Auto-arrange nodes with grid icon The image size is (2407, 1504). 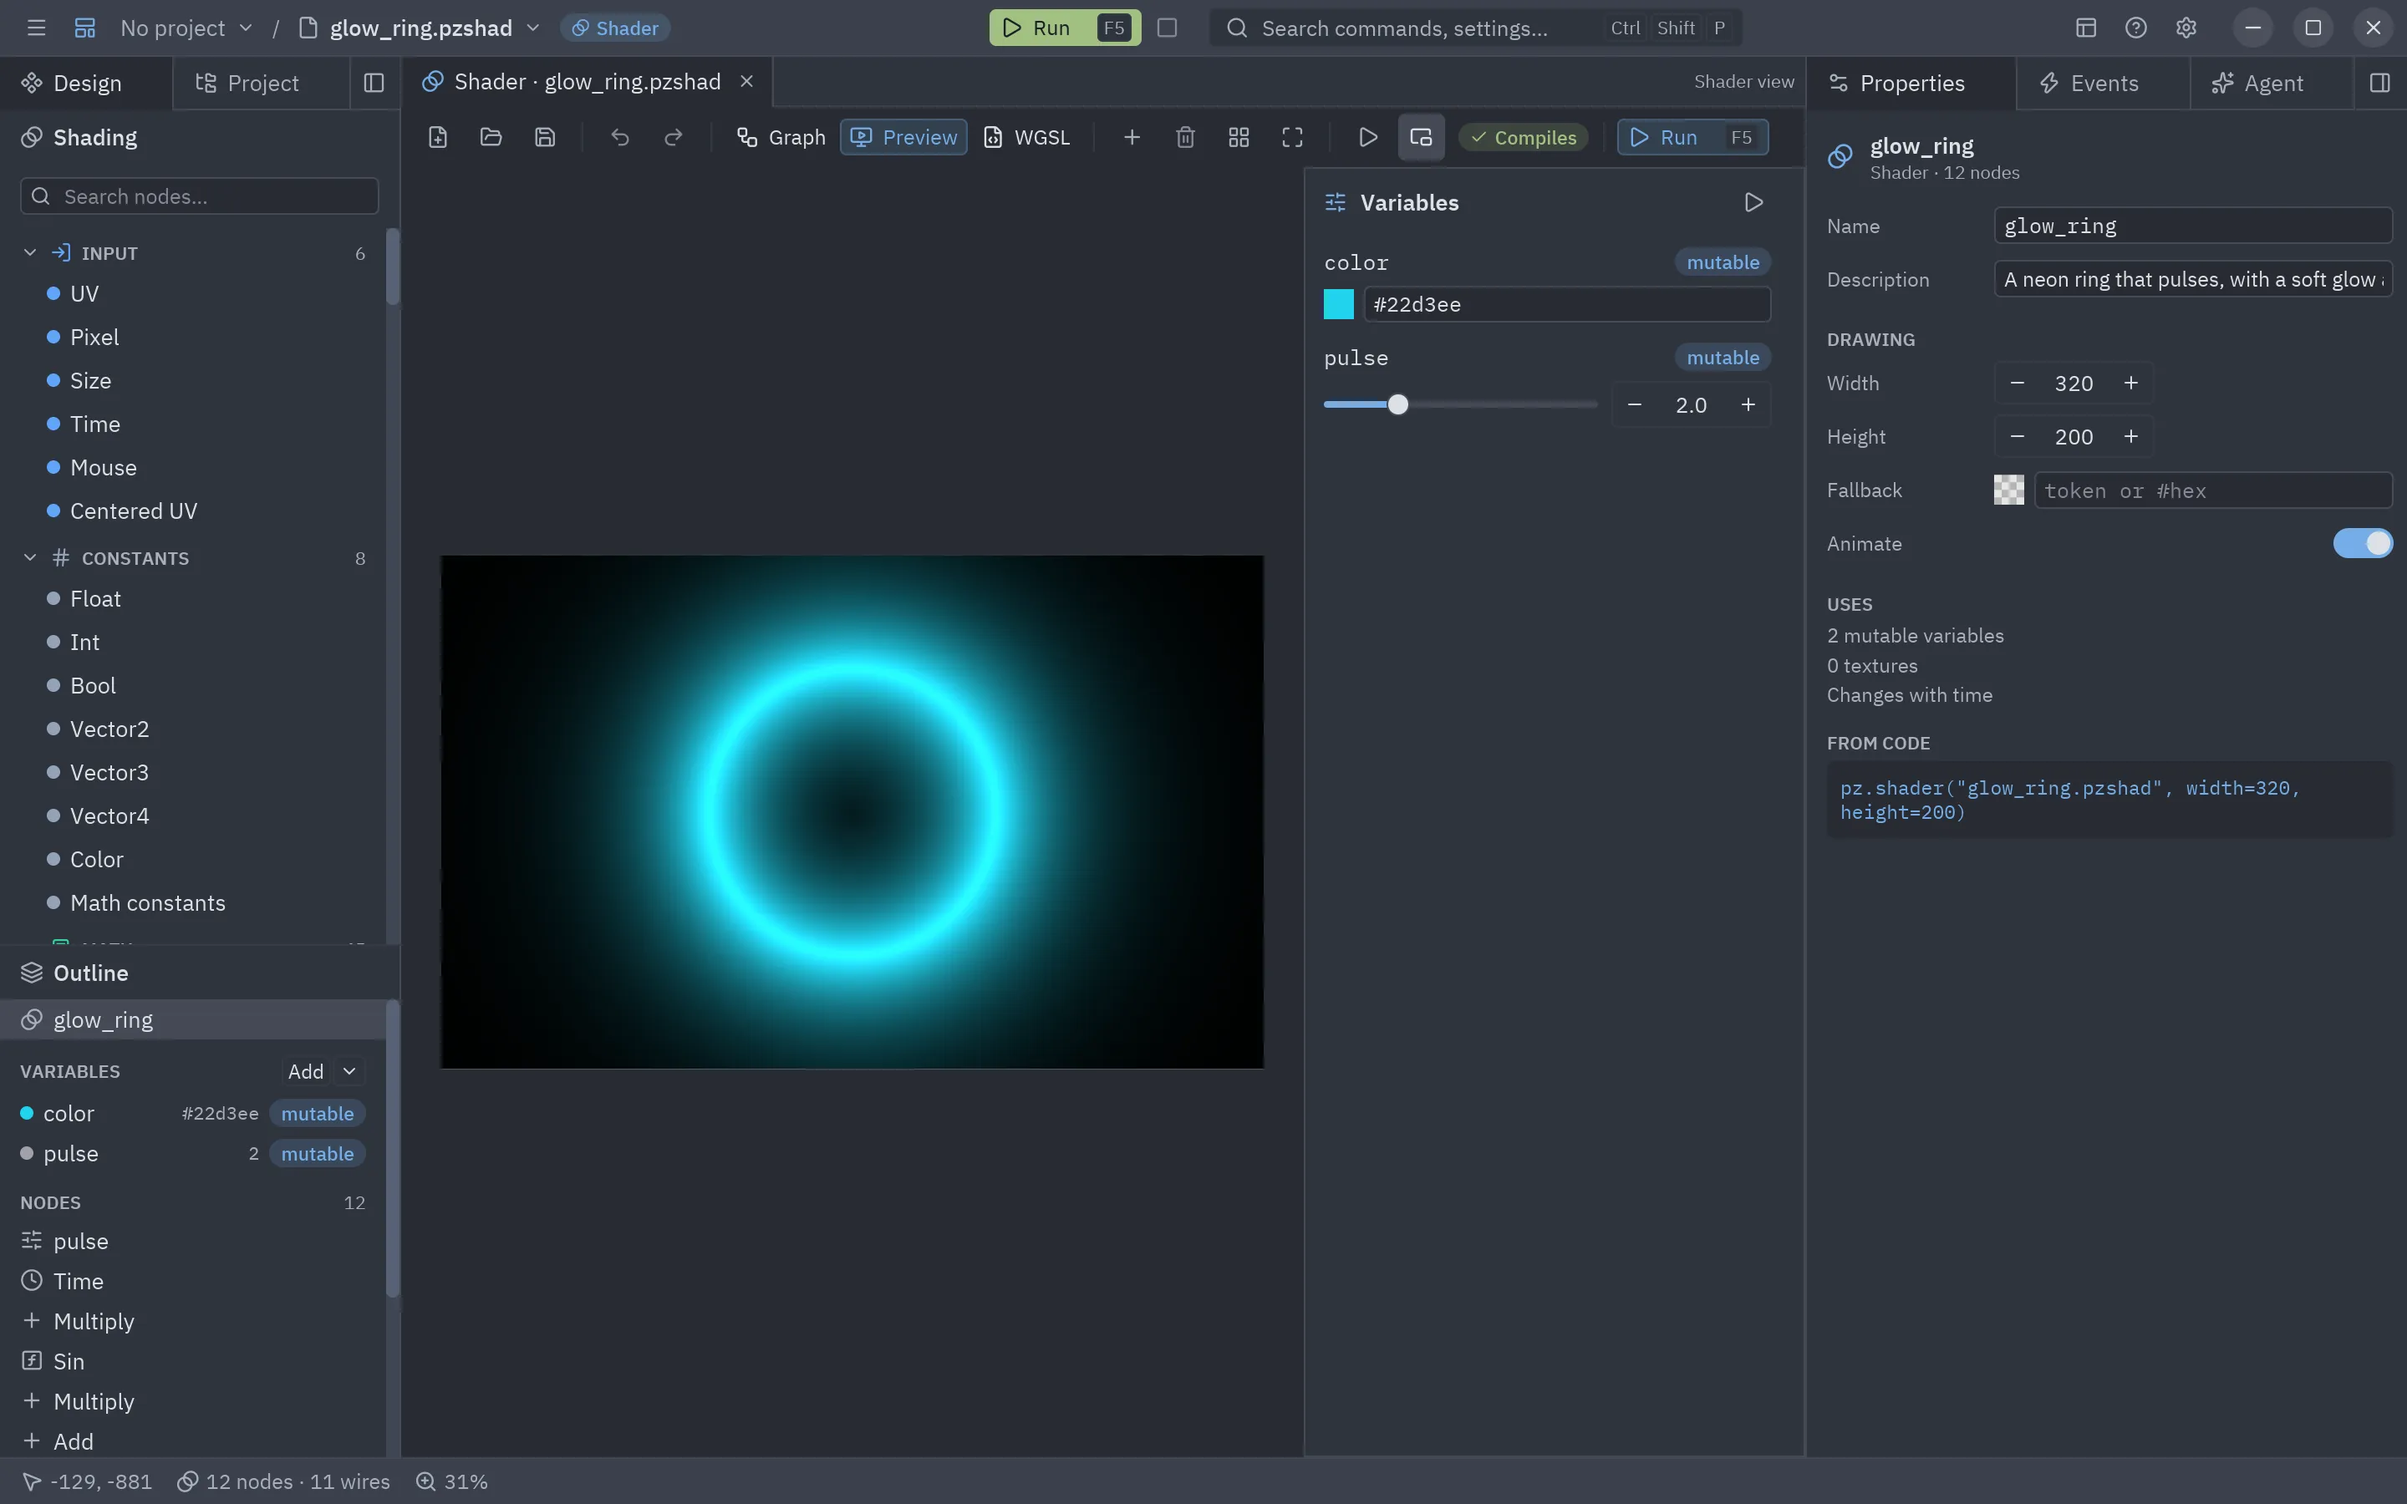coord(1239,137)
